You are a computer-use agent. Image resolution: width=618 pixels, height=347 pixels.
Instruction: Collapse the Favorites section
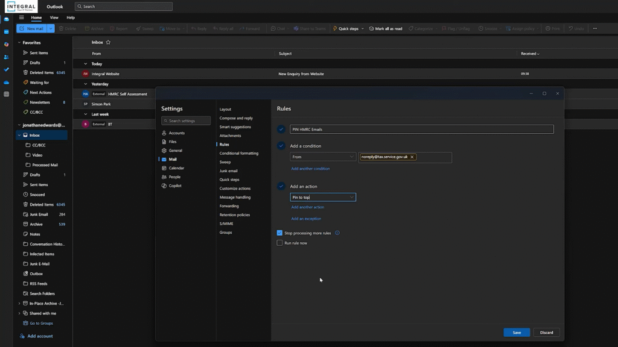pyautogui.click(x=19, y=43)
